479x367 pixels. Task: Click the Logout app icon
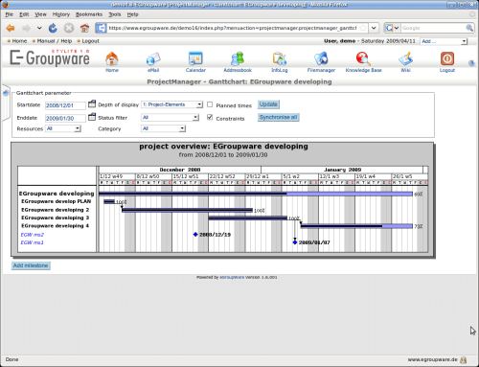click(447, 58)
